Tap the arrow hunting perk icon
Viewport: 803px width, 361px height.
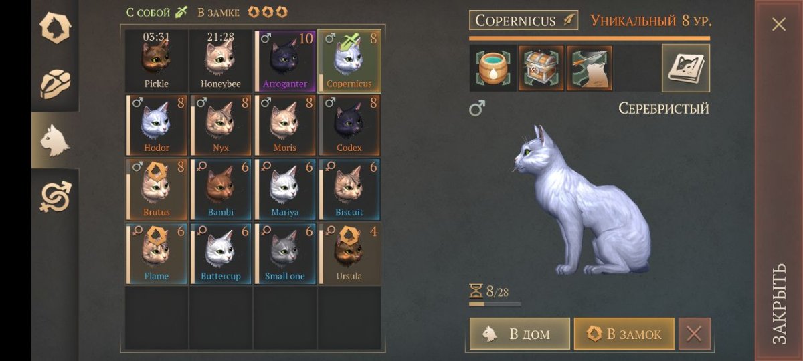tap(590, 68)
